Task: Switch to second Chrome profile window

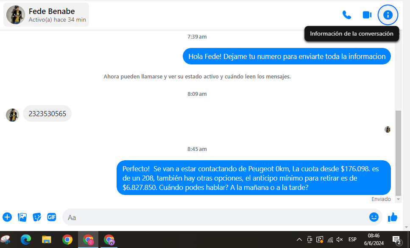Action: (109, 240)
